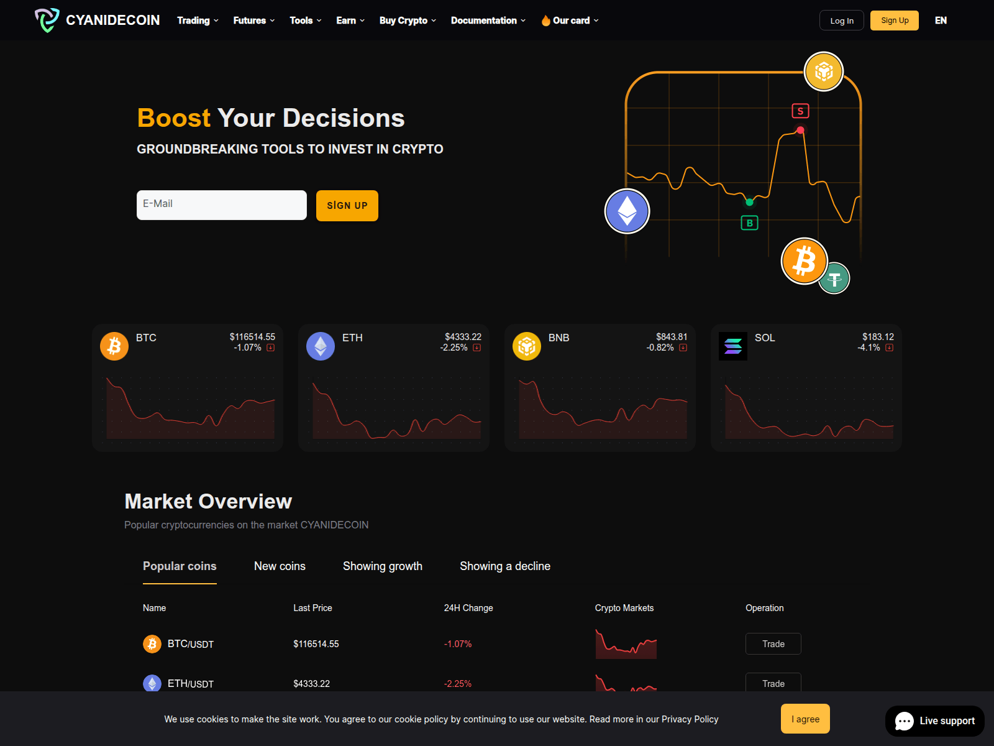Image resolution: width=994 pixels, height=746 pixels.
Task: Click the Ethereum icon on the ETH card
Action: click(x=320, y=346)
